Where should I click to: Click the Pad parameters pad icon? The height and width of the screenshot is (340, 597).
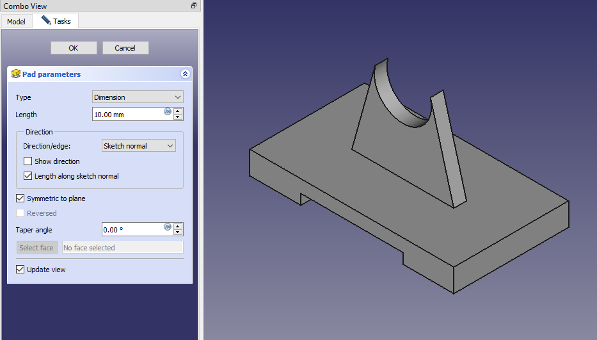coord(16,74)
